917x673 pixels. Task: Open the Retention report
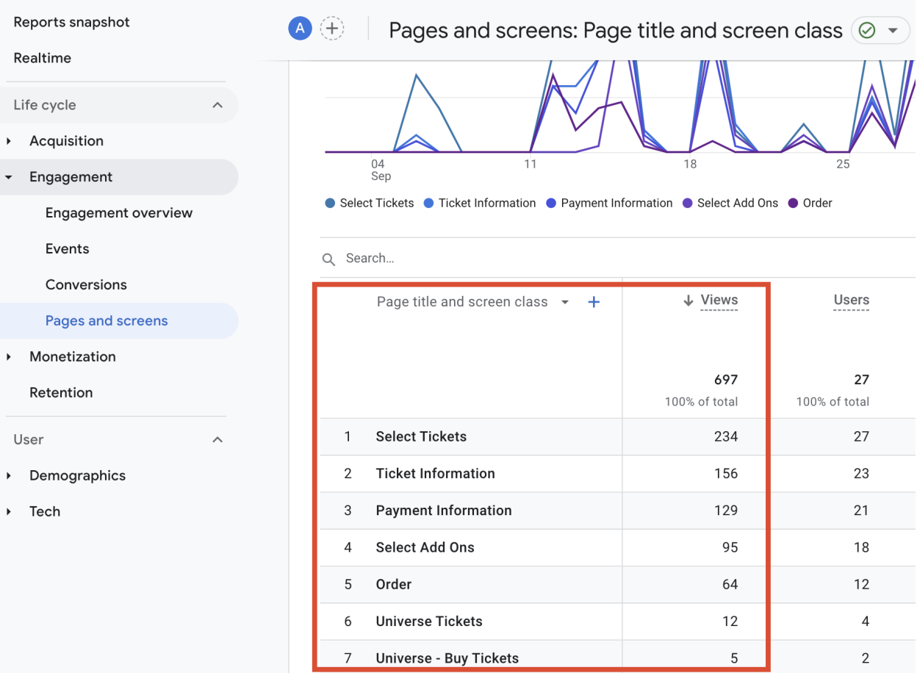pos(61,393)
